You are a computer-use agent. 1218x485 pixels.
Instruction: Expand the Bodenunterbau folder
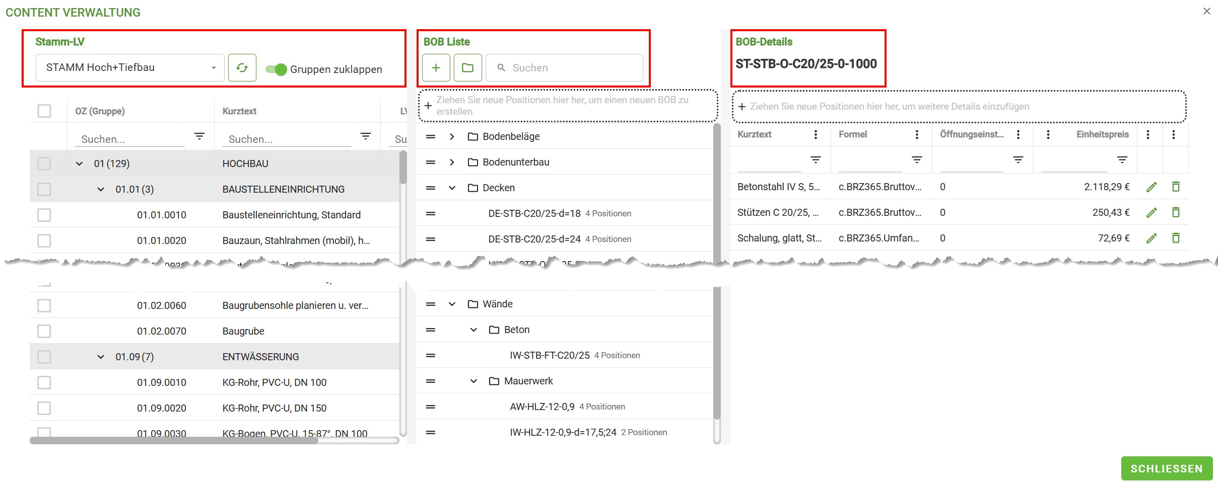click(x=452, y=163)
